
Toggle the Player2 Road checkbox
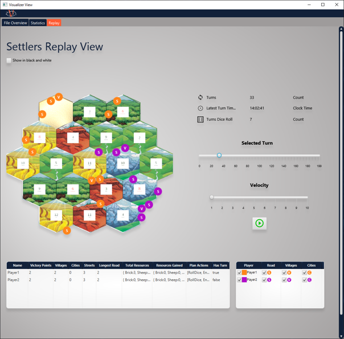[x=264, y=280]
